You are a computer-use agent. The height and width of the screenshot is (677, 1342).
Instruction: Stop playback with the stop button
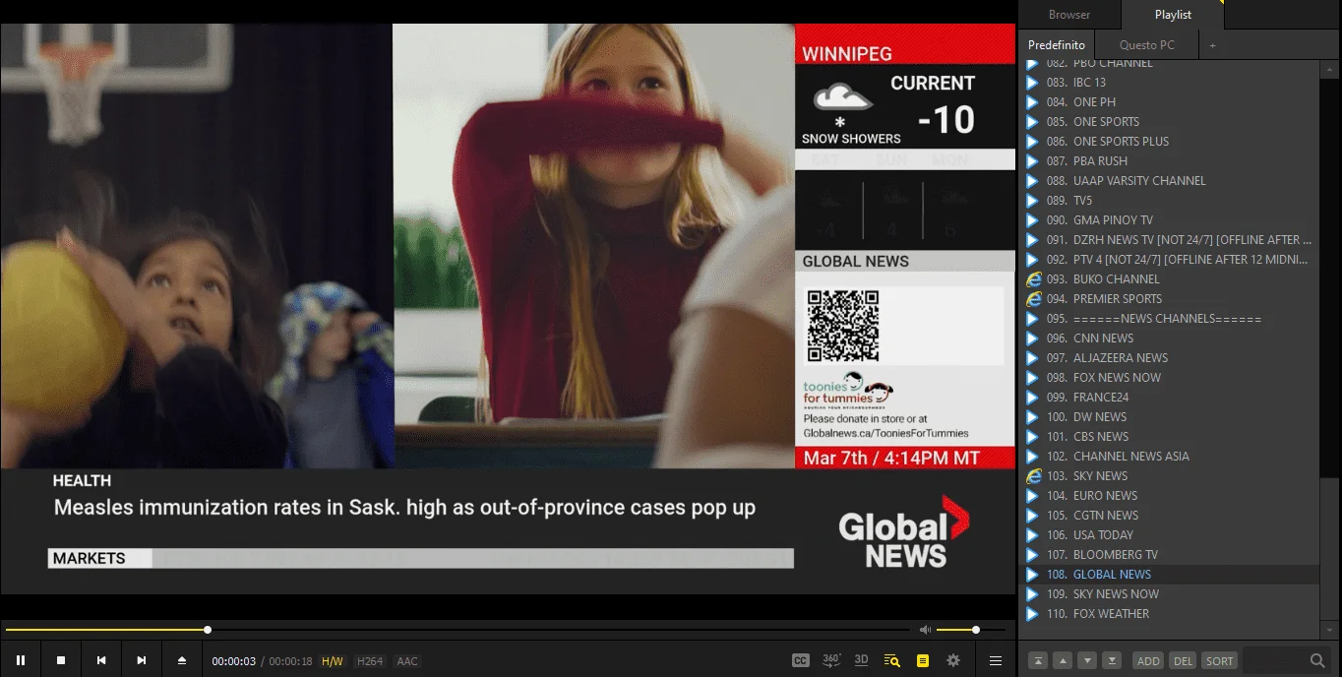pos(61,660)
